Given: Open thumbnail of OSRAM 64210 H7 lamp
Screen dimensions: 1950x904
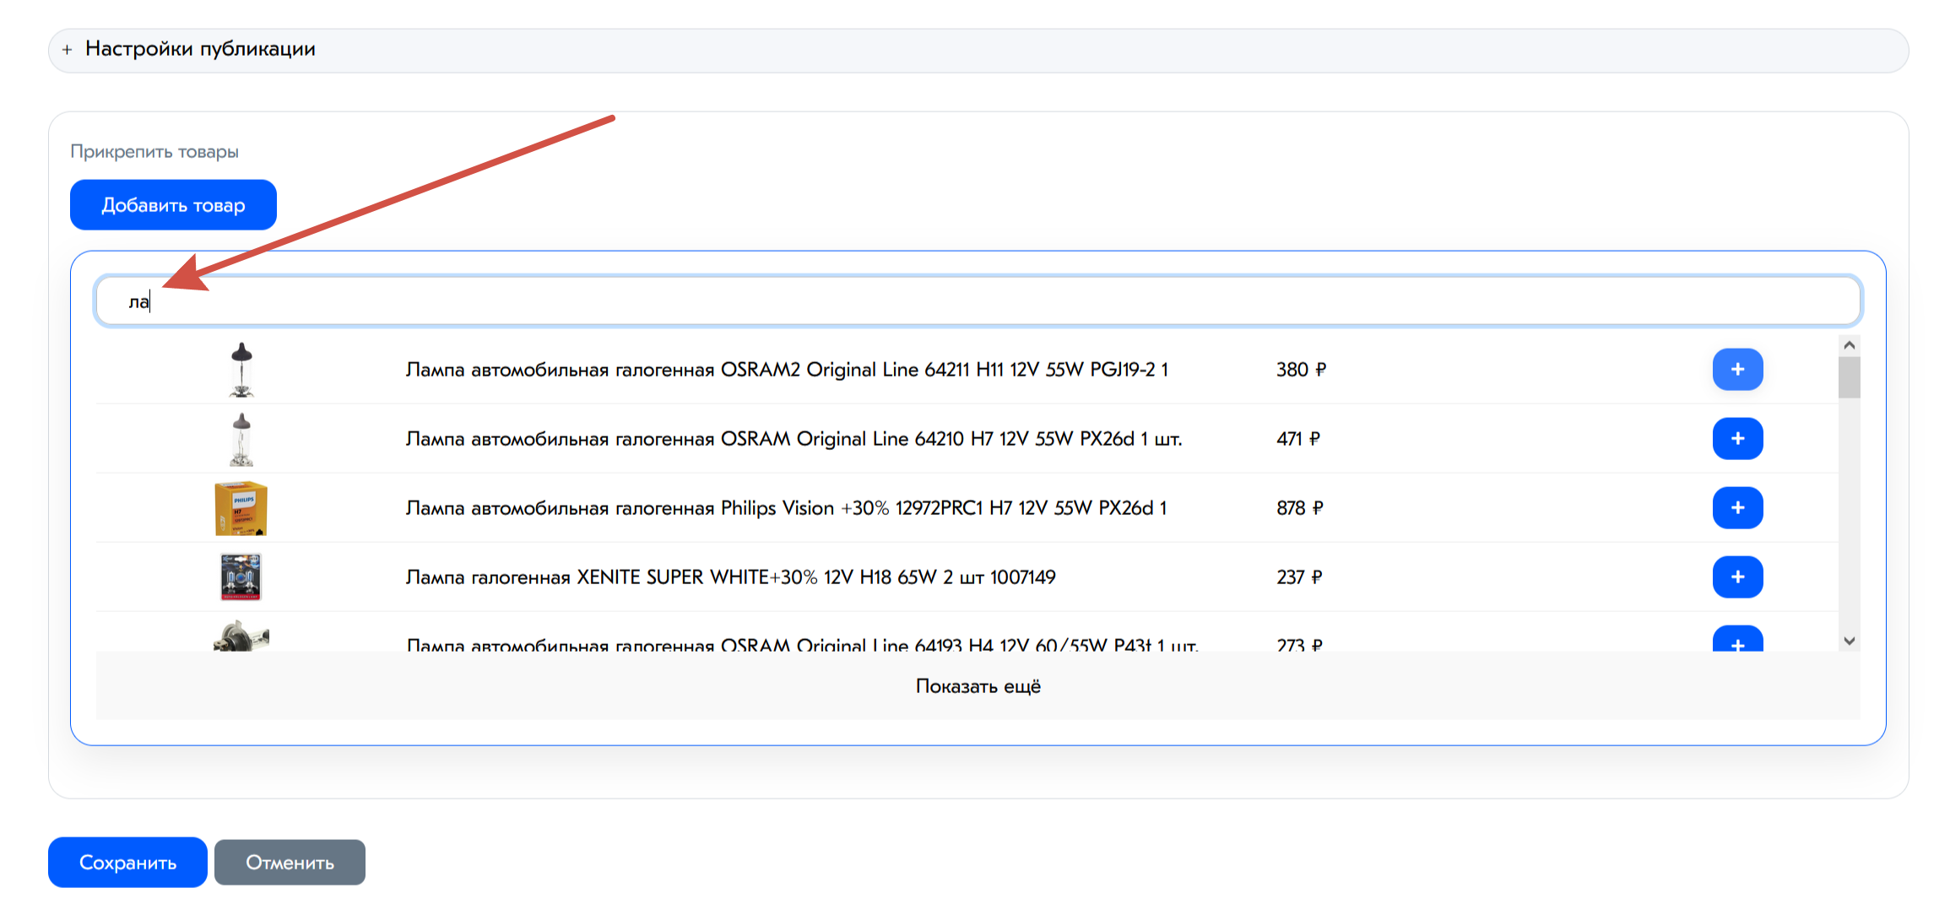Looking at the screenshot, I should pyautogui.click(x=241, y=439).
